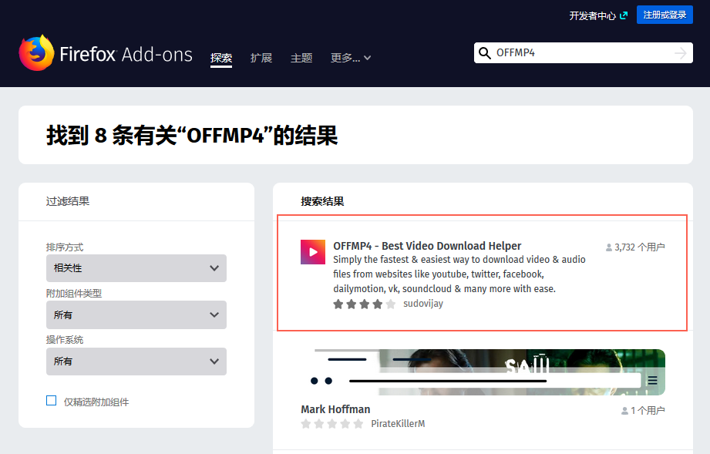Image resolution: width=710 pixels, height=454 pixels.
Task: Submit search with the arrow icon
Action: tap(680, 53)
